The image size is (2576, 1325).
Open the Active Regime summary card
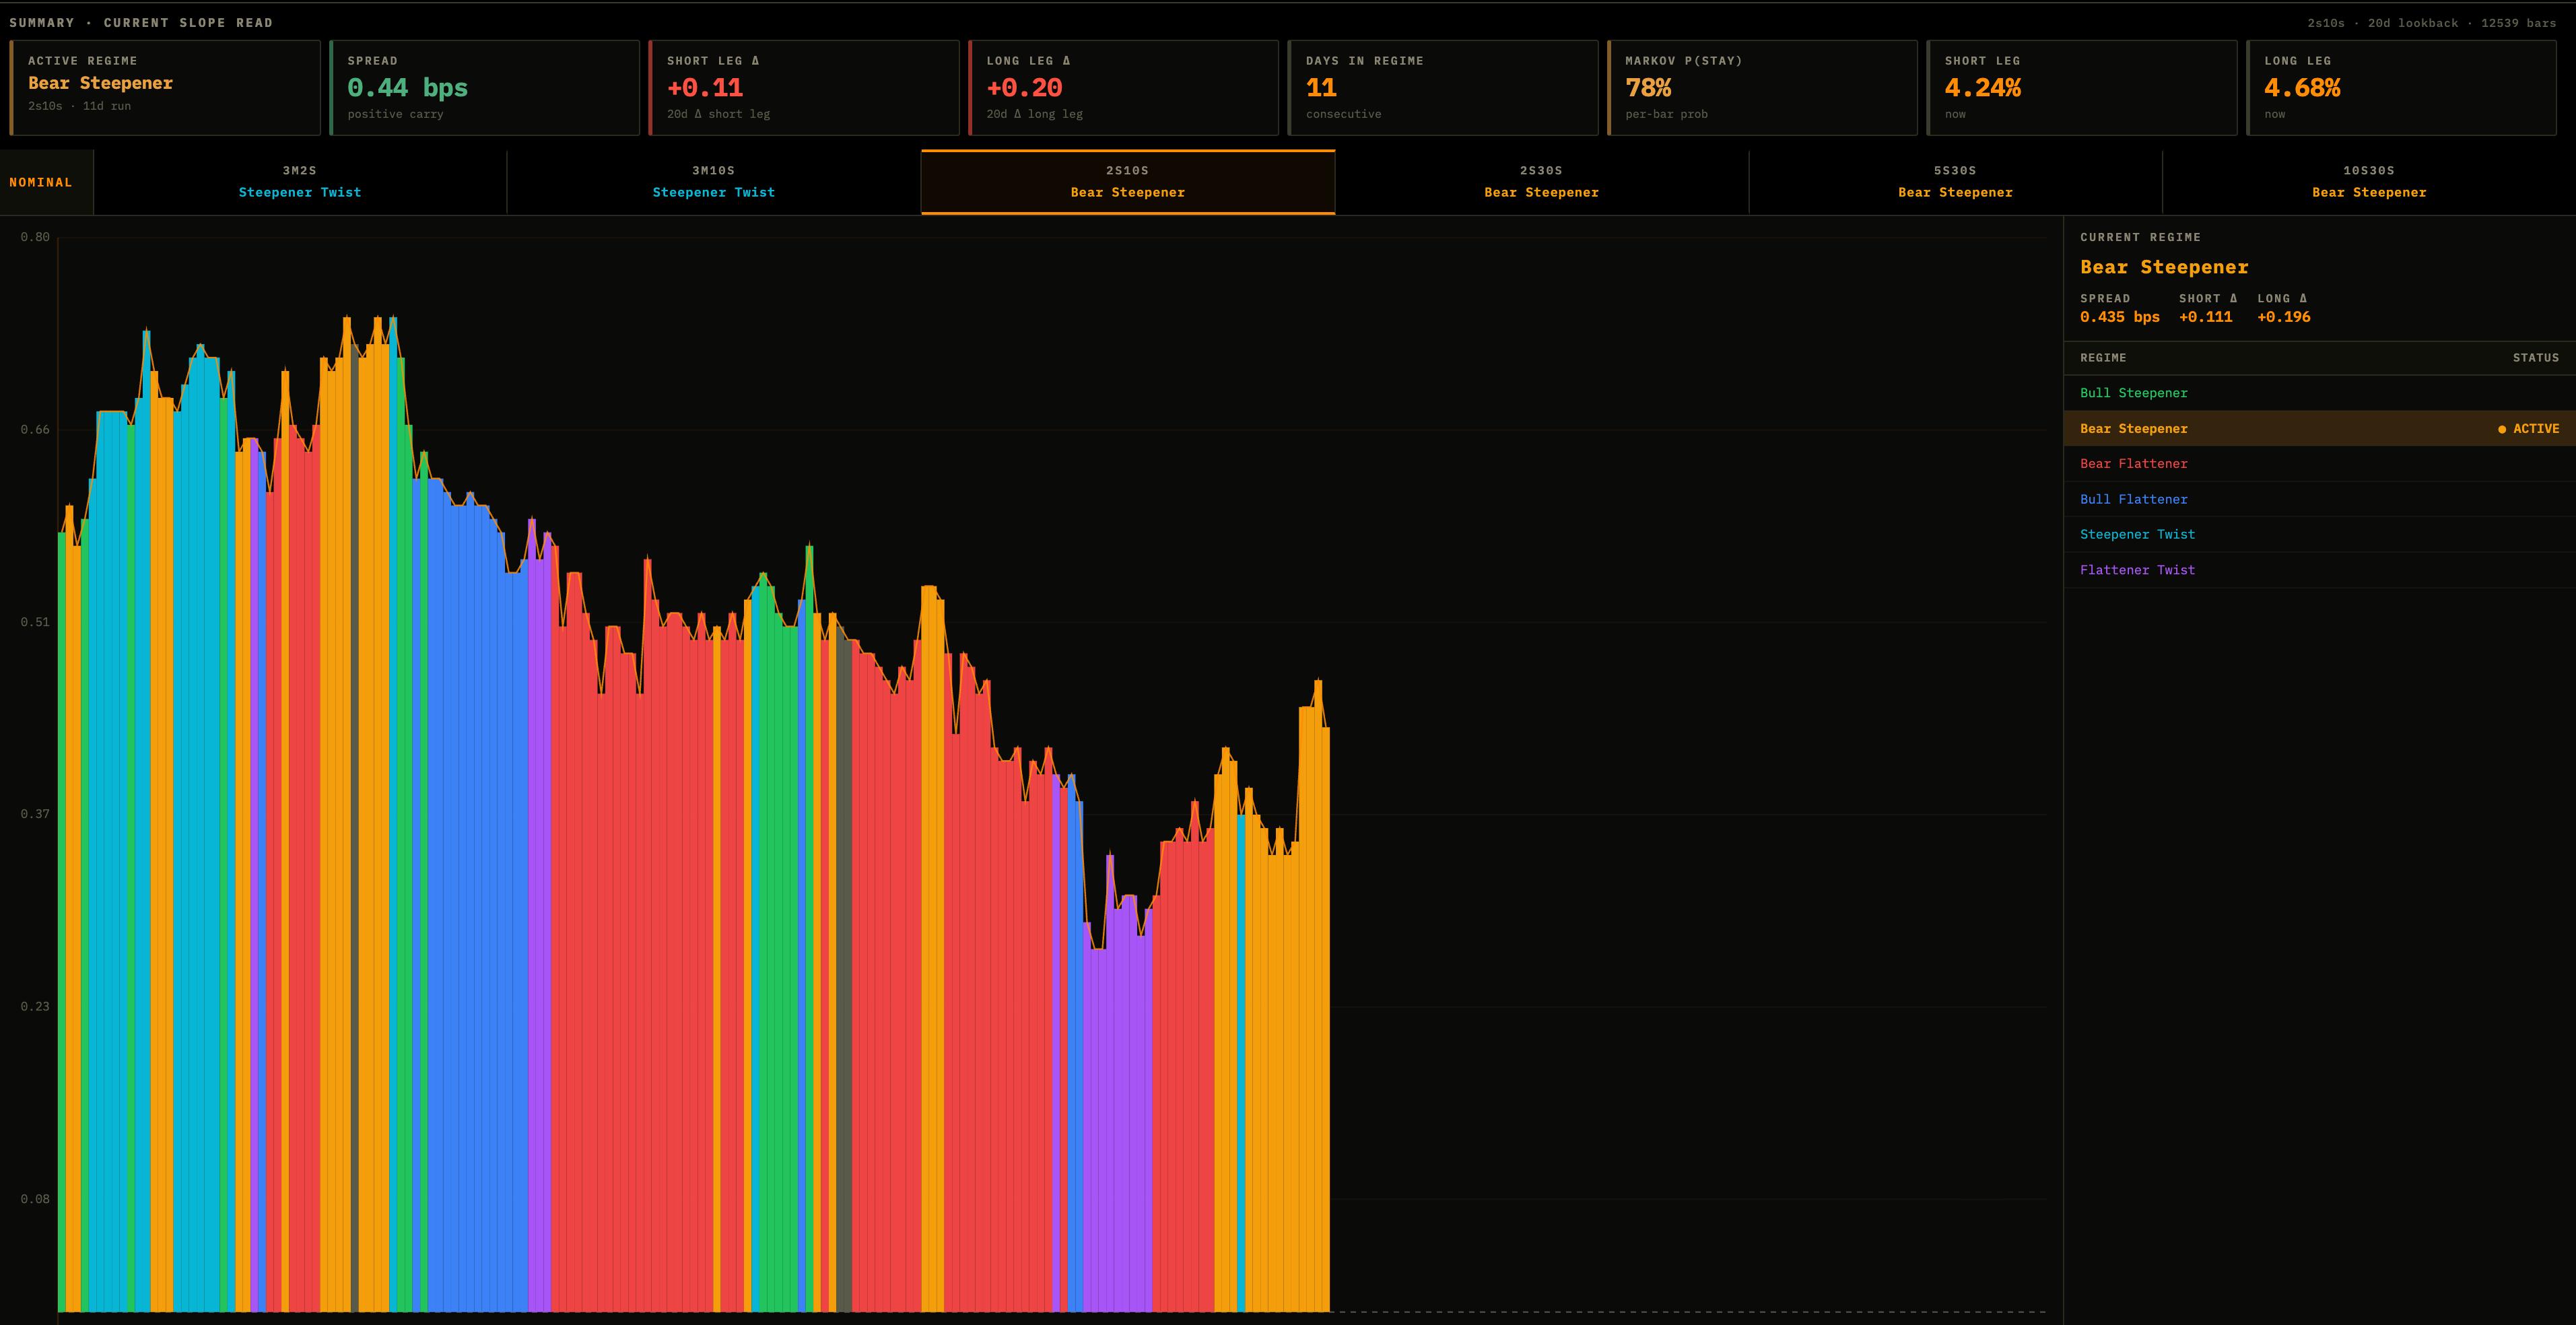(x=165, y=88)
